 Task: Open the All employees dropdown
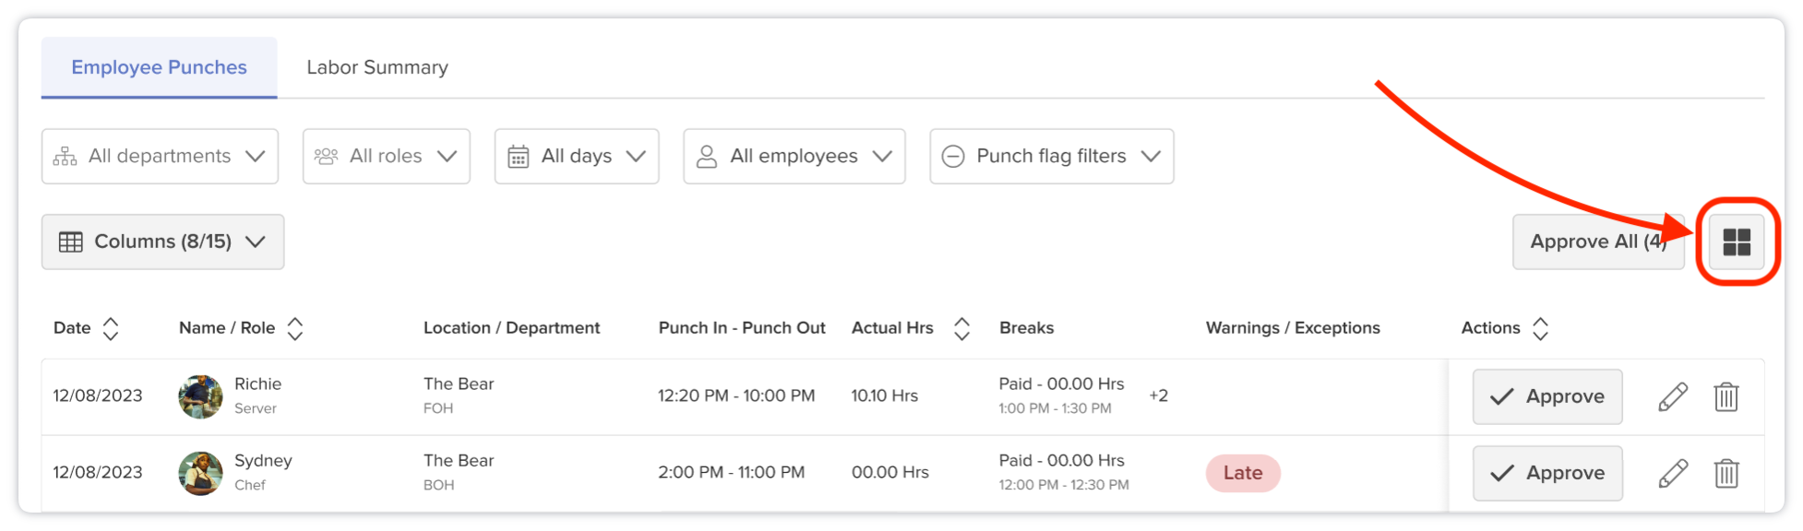pos(794,156)
